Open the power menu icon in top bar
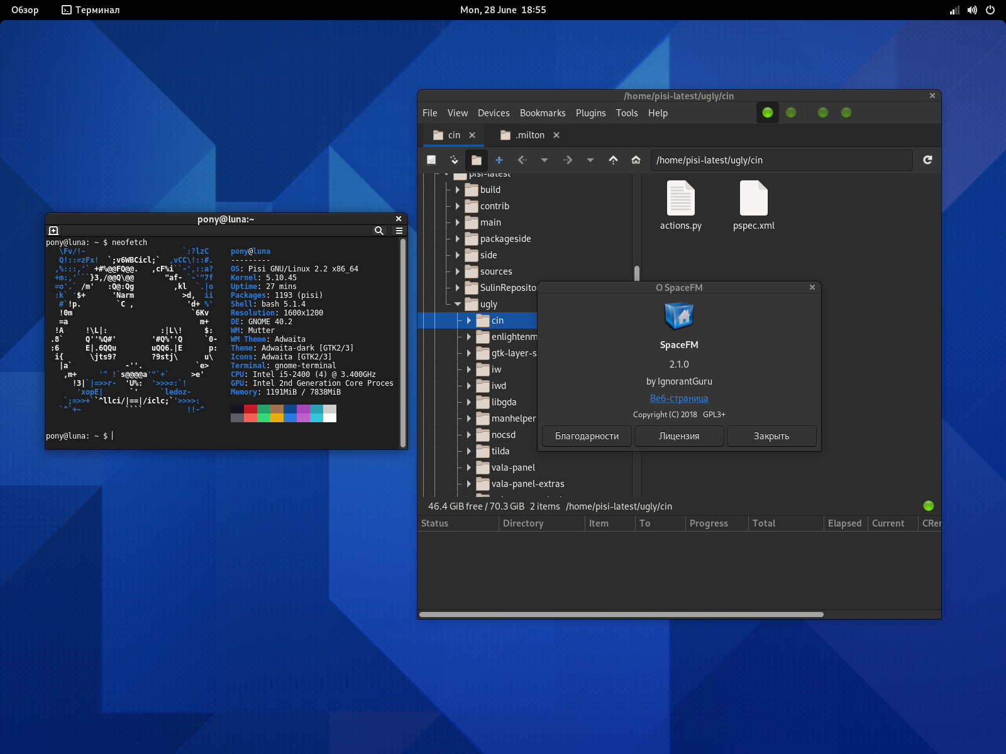The width and height of the screenshot is (1006, 754). tap(990, 10)
